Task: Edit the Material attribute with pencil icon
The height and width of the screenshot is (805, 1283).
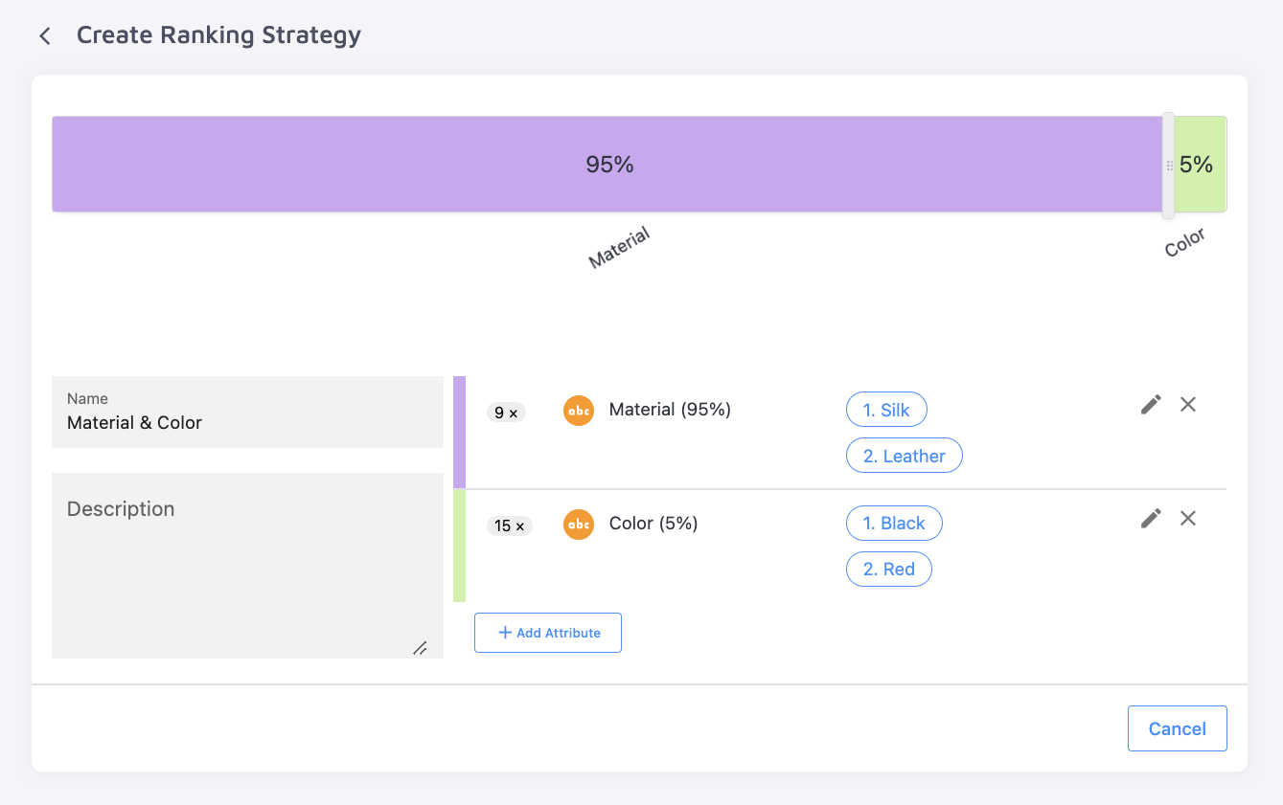Action: tap(1151, 405)
